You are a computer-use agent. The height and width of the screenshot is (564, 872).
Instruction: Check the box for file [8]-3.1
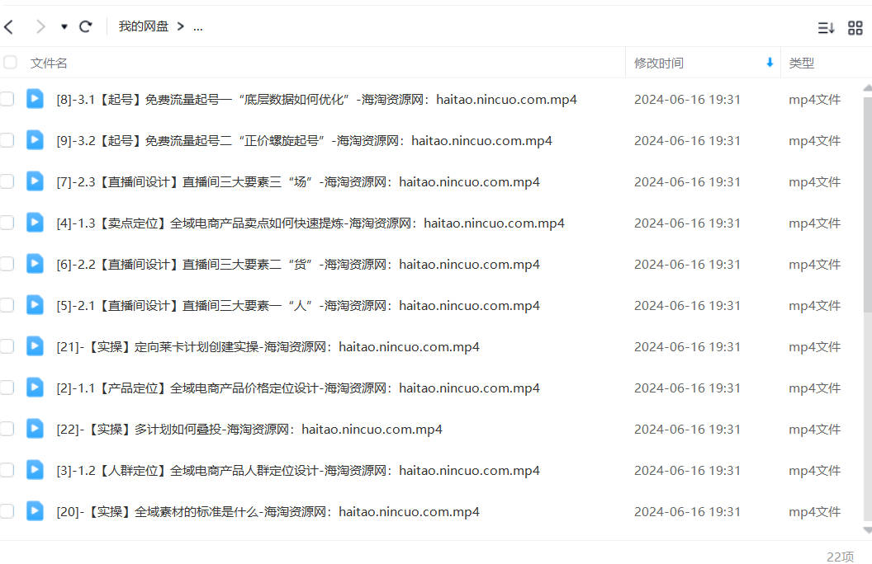[x=7, y=100]
